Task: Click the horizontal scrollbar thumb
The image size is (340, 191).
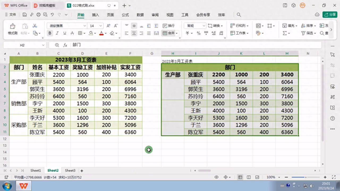Action: coord(204,171)
